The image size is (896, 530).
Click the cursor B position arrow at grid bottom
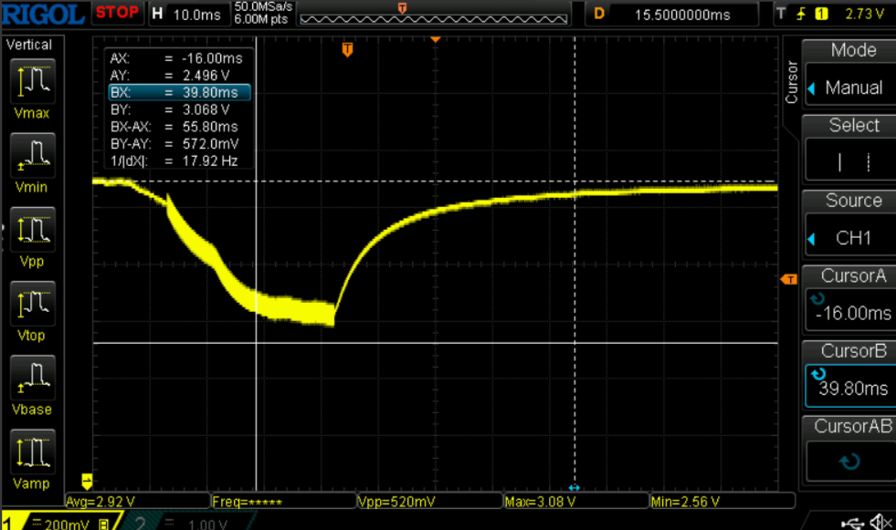tap(574, 488)
